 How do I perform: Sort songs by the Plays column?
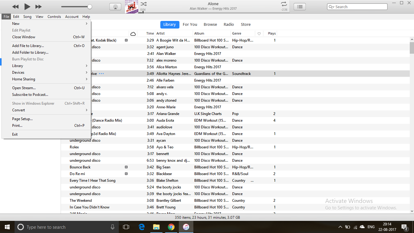pos(272,33)
